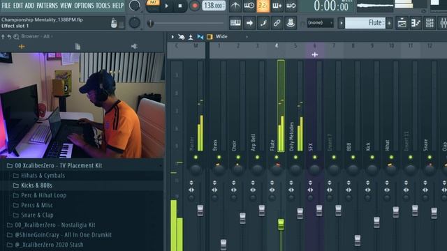Open the EDIT menu
Image resolution: width=447 pixels, height=251 pixels.
click(17, 6)
